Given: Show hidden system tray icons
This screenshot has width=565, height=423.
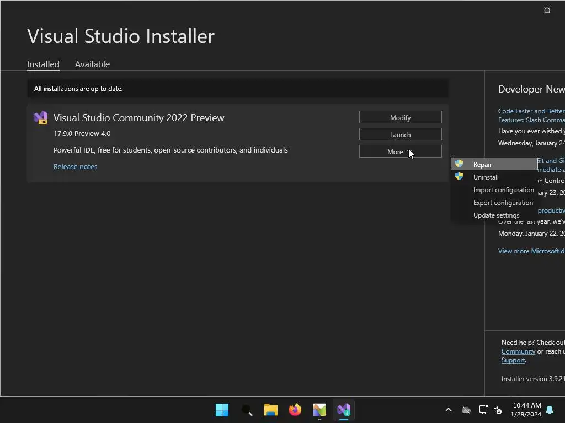Looking at the screenshot, I should coord(449,410).
